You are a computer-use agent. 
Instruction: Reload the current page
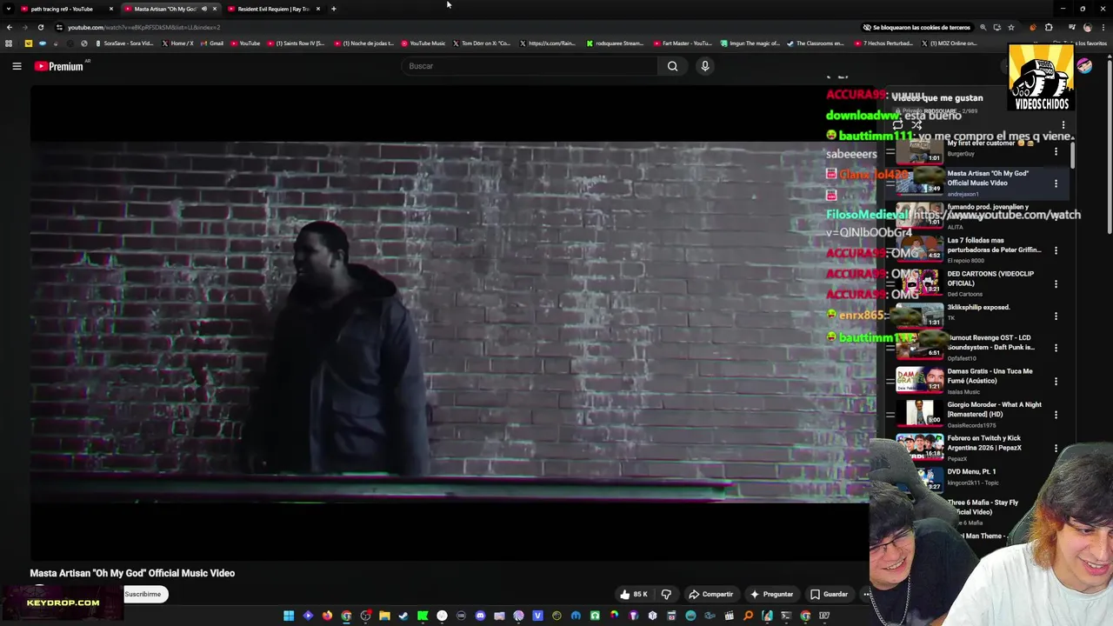point(40,27)
